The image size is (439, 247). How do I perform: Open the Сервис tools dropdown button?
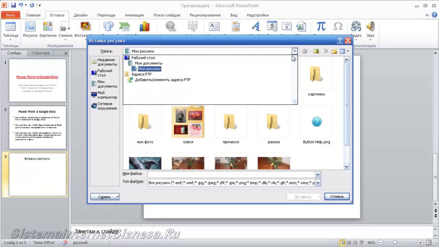point(105,197)
